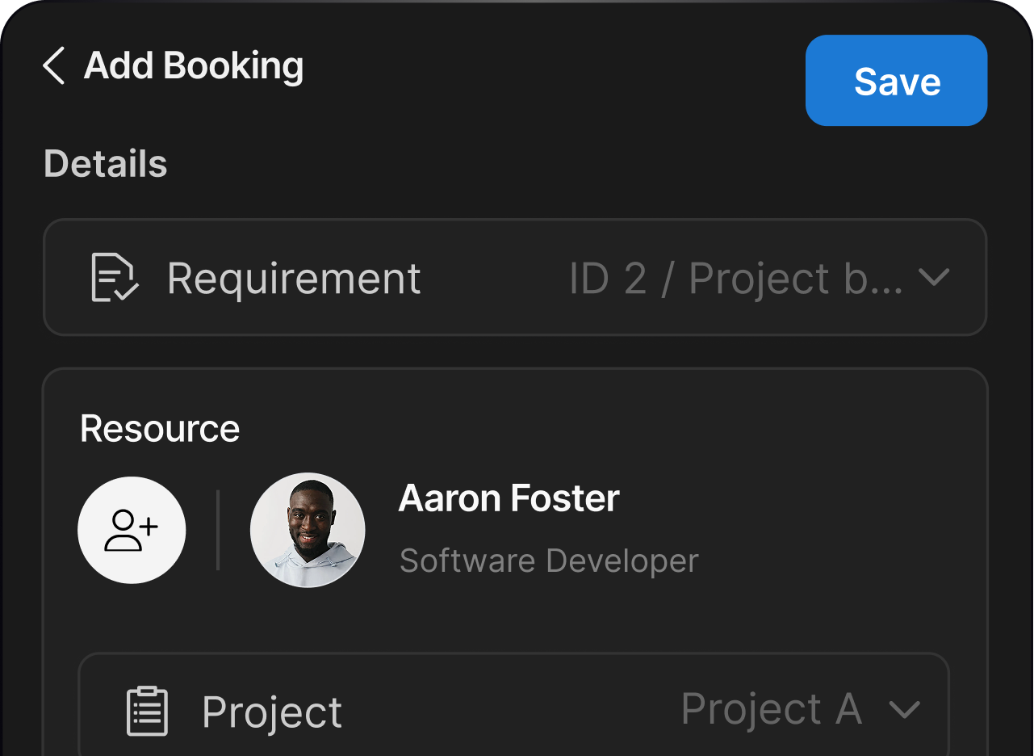Click the back chevron arrow
Image resolution: width=1034 pixels, height=756 pixels.
click(x=53, y=65)
